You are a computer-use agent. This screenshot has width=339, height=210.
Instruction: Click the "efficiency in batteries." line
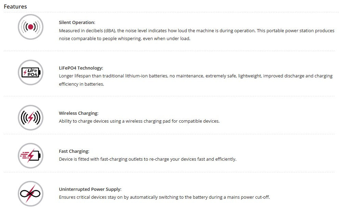click(81, 84)
